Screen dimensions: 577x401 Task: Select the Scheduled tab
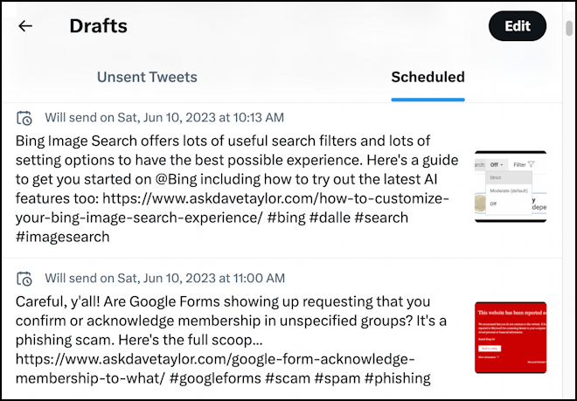428,77
